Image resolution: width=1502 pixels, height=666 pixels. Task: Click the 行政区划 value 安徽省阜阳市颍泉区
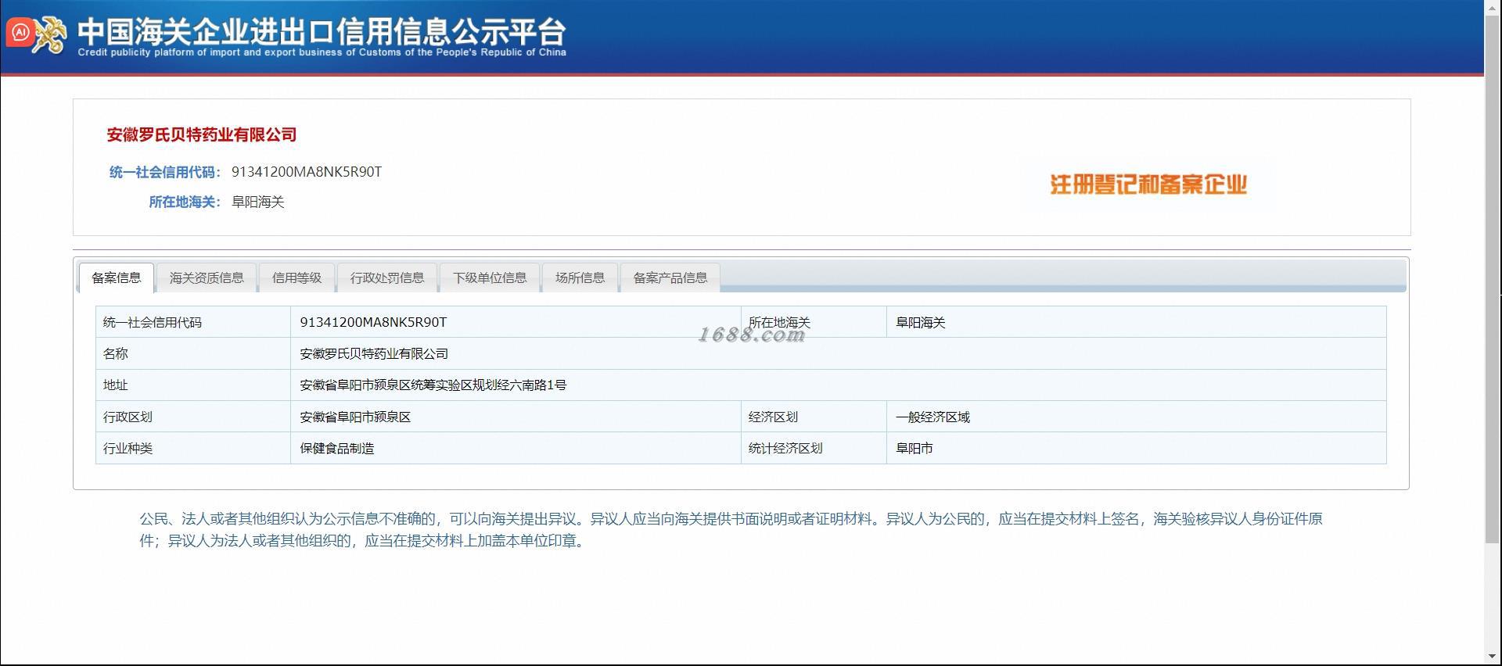coord(355,417)
